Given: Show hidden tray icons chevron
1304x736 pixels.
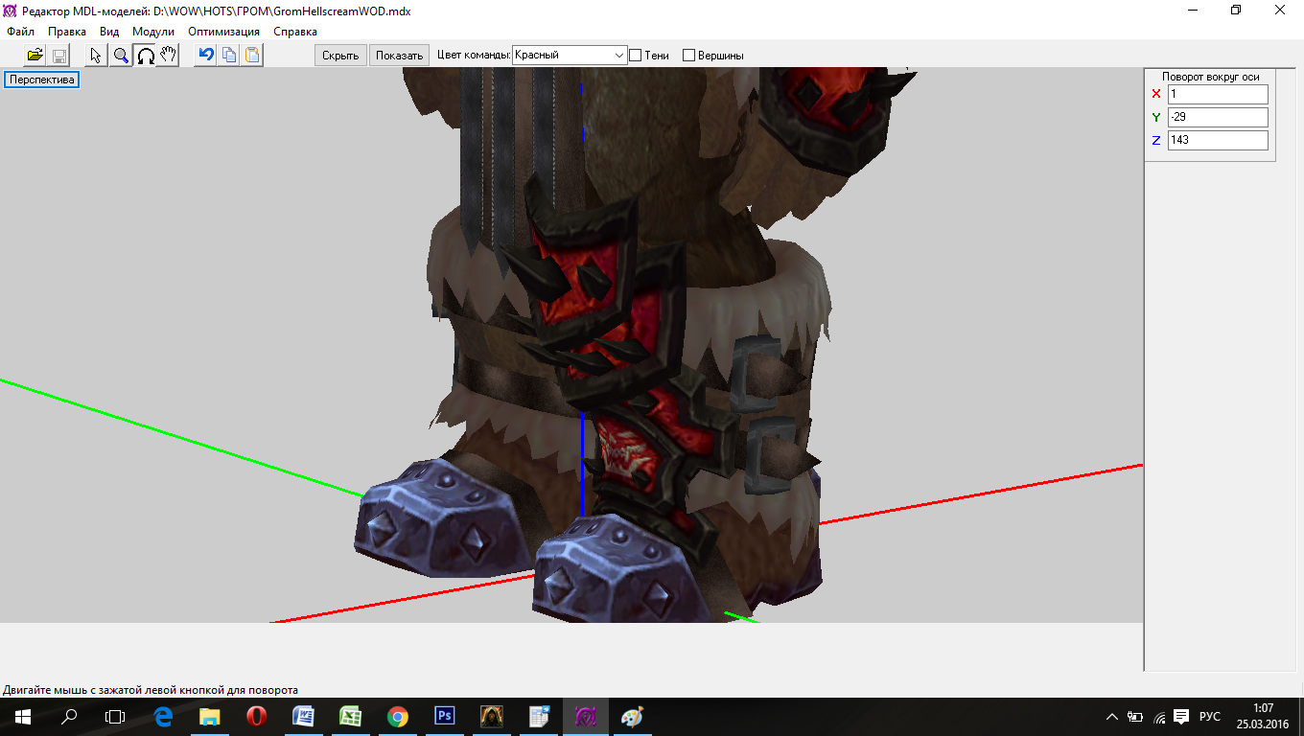Looking at the screenshot, I should pyautogui.click(x=1112, y=717).
